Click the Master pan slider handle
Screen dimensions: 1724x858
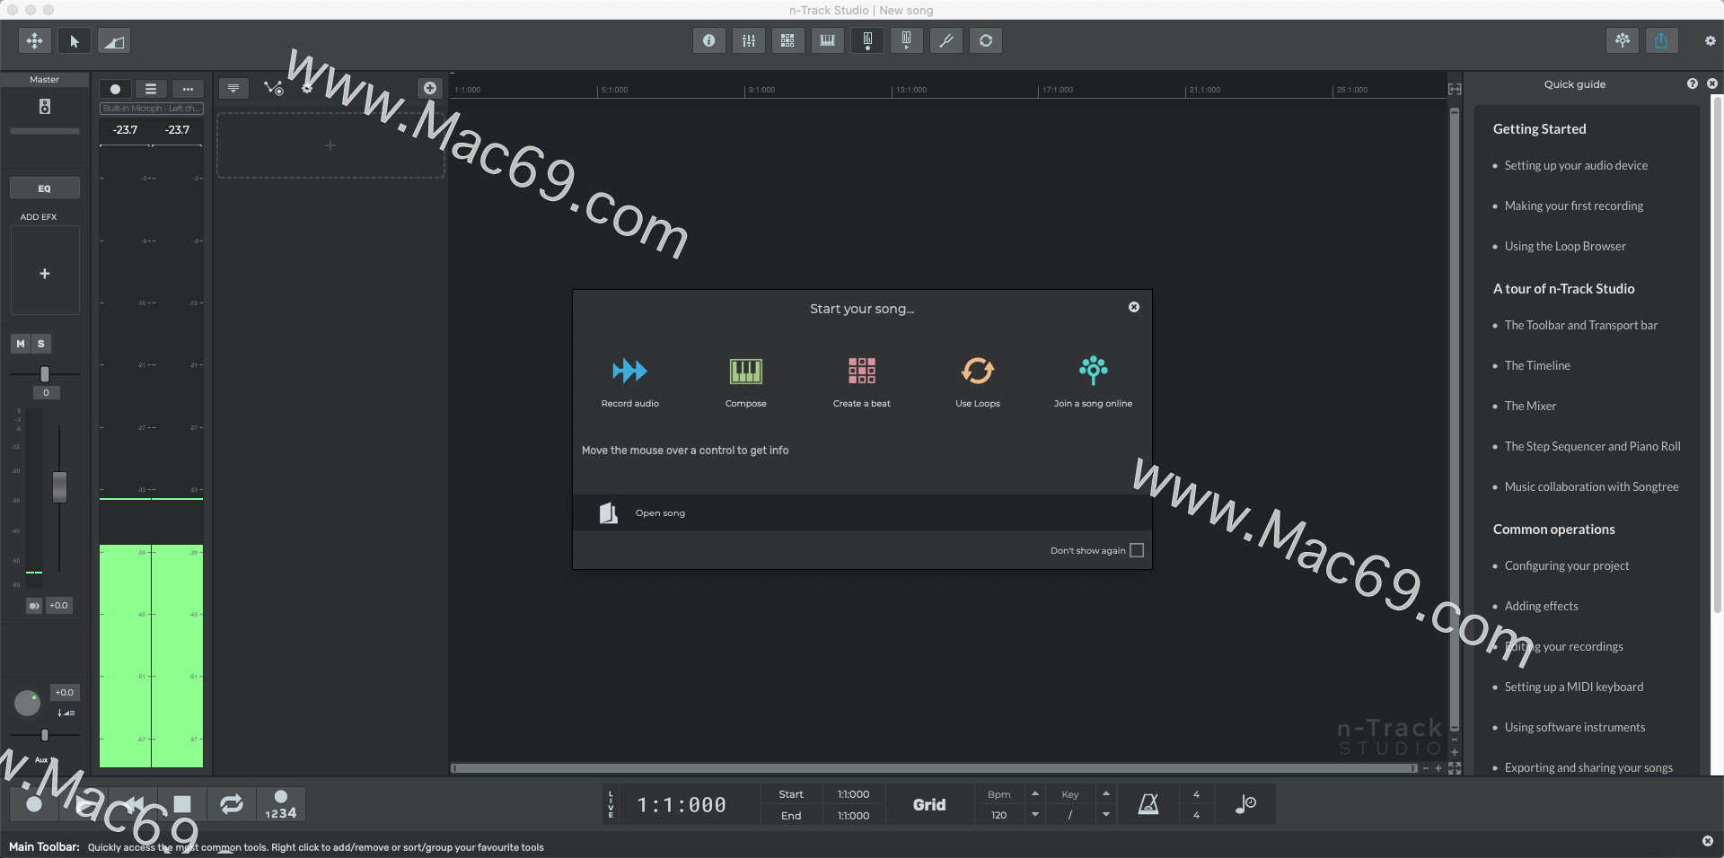(45, 374)
